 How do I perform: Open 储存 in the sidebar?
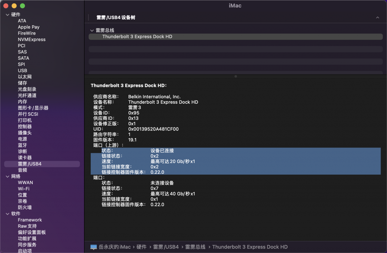pyautogui.click(x=22, y=83)
